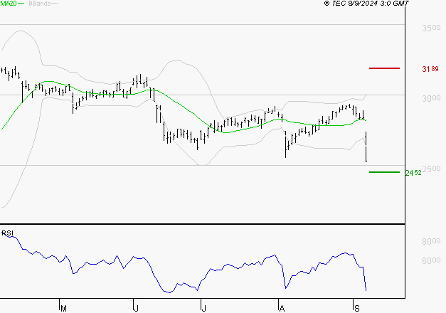Screen dimensions: 446x313
Task: Click the 2500 price axis label
Action: pyautogui.click(x=431, y=169)
